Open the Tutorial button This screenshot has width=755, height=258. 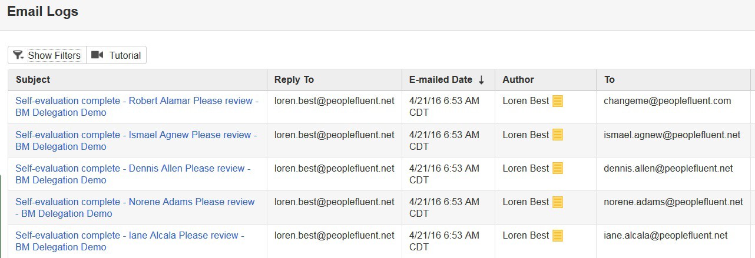pos(117,55)
